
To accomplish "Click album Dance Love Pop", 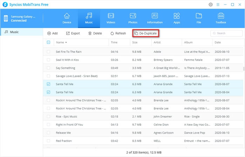I will pyautogui.click(x=195, y=133).
